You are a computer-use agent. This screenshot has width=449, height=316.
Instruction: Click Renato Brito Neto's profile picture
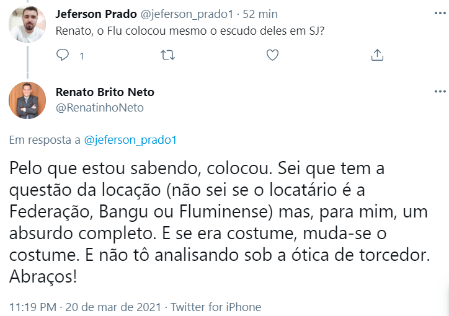click(x=27, y=100)
